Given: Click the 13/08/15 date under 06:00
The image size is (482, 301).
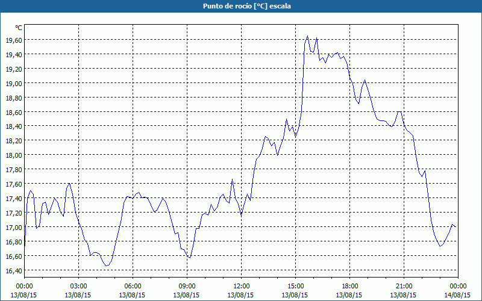Looking at the screenshot, I should coord(132,295).
